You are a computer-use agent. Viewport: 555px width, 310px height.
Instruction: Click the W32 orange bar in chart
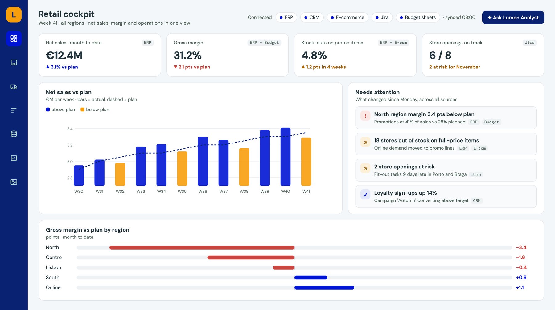[x=120, y=174]
